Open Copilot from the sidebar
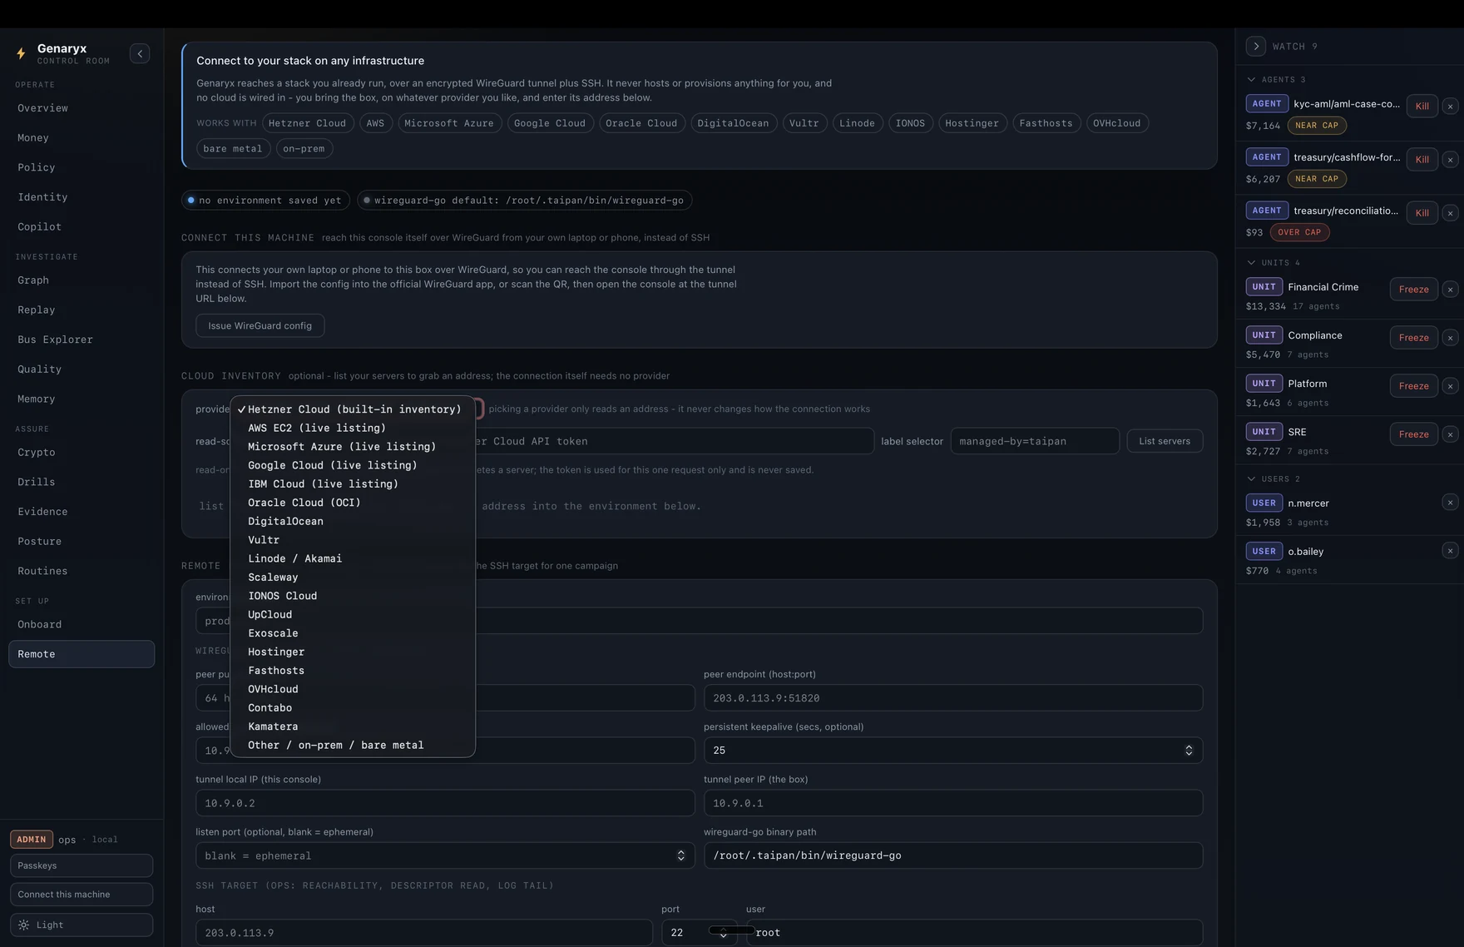 (82, 227)
